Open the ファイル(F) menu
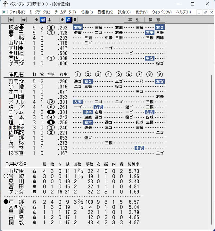 (17, 12)
